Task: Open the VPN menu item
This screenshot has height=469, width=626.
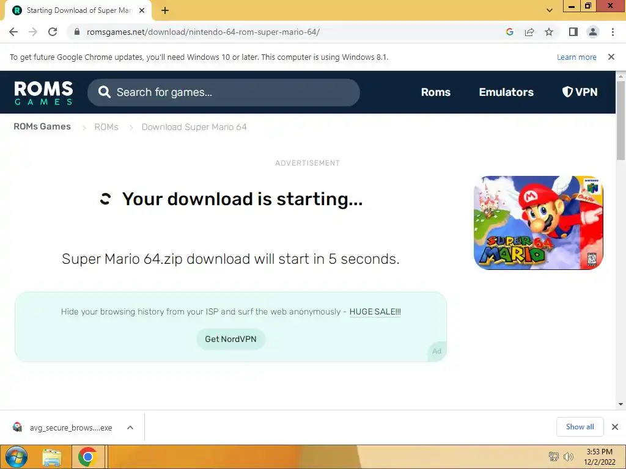Action: click(x=580, y=92)
